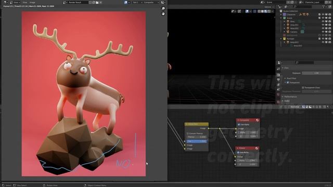Collapse the Rimlight collection
333x187 pixels.
pos(281,39)
